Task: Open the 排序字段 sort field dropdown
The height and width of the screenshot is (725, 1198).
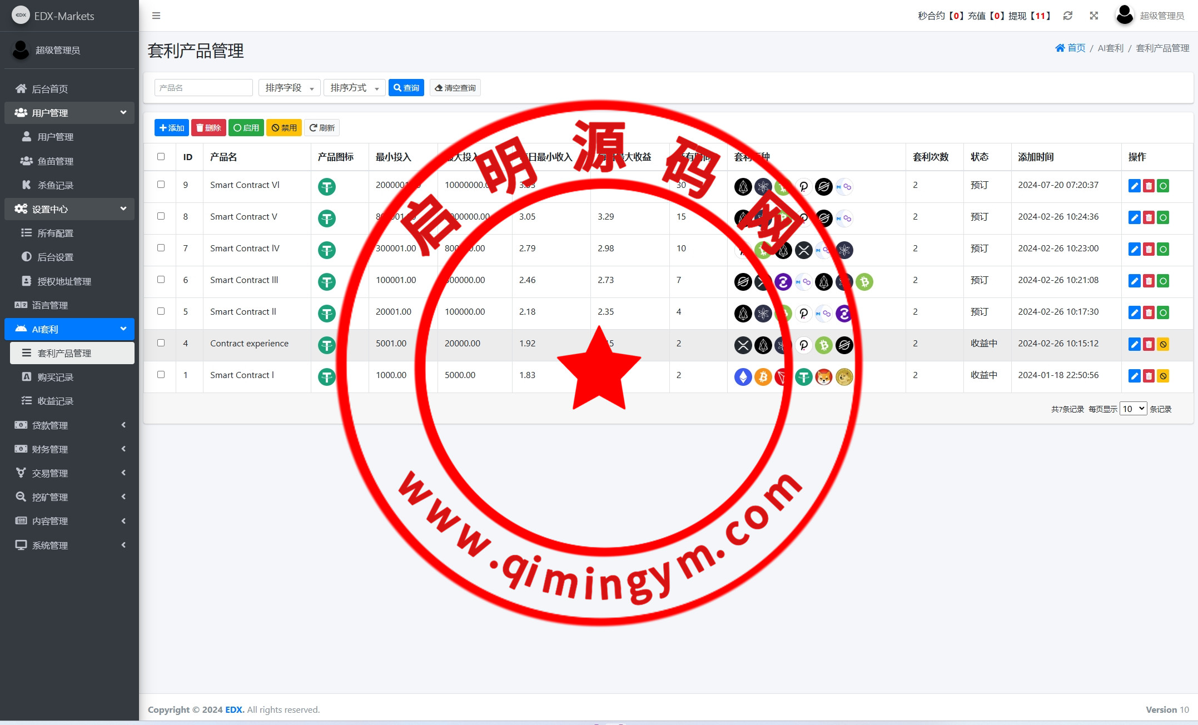Action: (289, 88)
